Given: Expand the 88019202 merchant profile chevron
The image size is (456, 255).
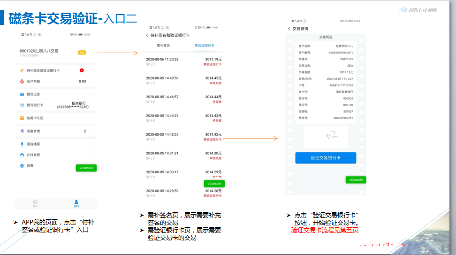Looking at the screenshot, I should point(90,53).
